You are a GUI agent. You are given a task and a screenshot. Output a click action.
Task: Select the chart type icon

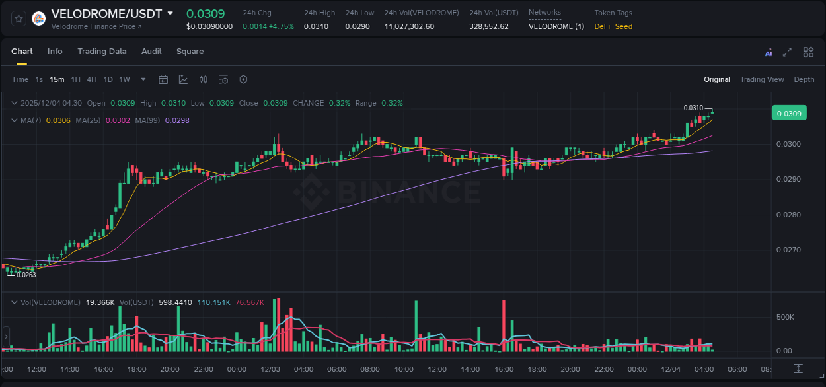[183, 79]
